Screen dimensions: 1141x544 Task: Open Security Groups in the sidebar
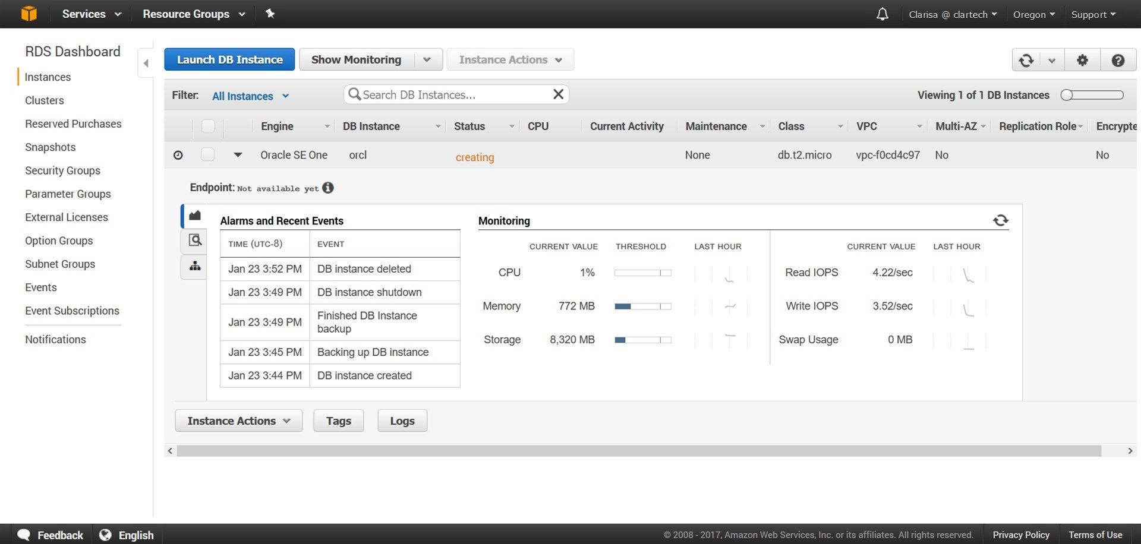click(62, 170)
